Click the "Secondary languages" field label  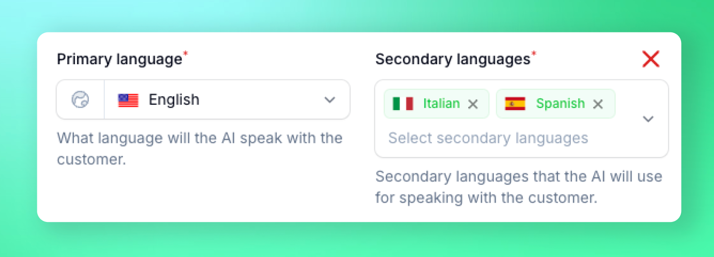click(x=453, y=59)
